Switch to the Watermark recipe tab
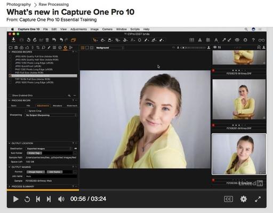The width and height of the screenshot is (273, 213). tap(72, 106)
